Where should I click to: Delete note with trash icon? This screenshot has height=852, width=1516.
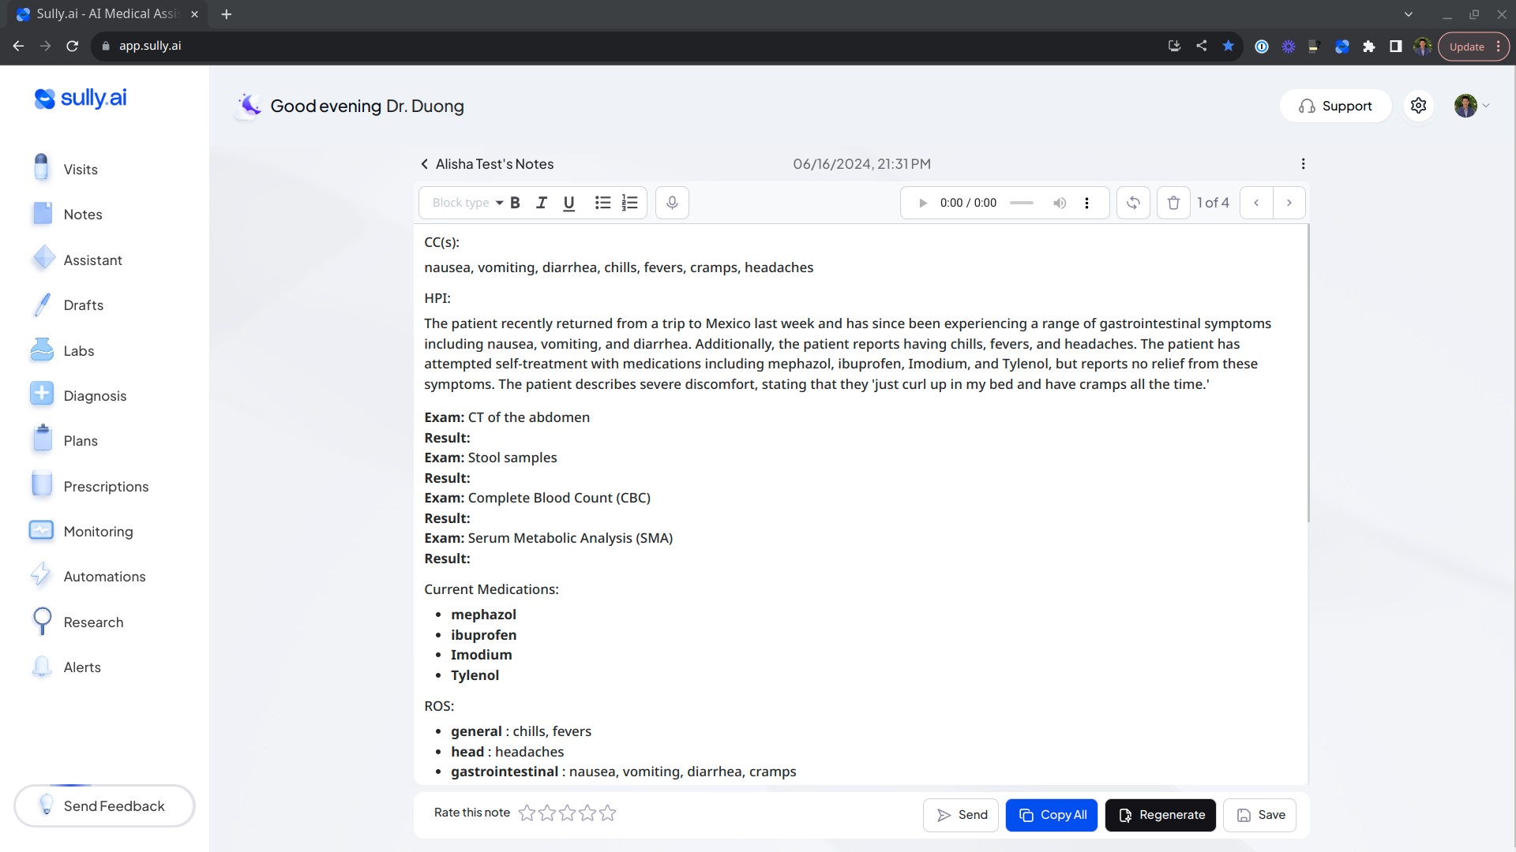coord(1173,203)
